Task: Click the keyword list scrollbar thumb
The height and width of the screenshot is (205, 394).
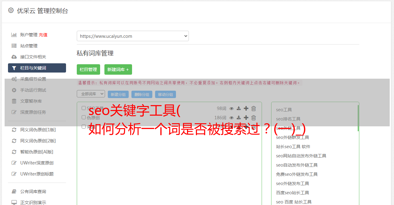Action: [358, 118]
